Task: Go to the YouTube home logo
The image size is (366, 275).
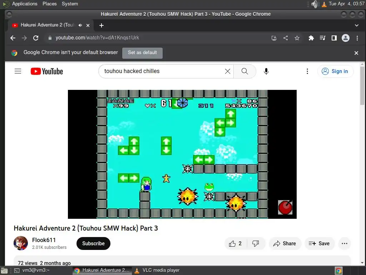Action: coord(47,71)
